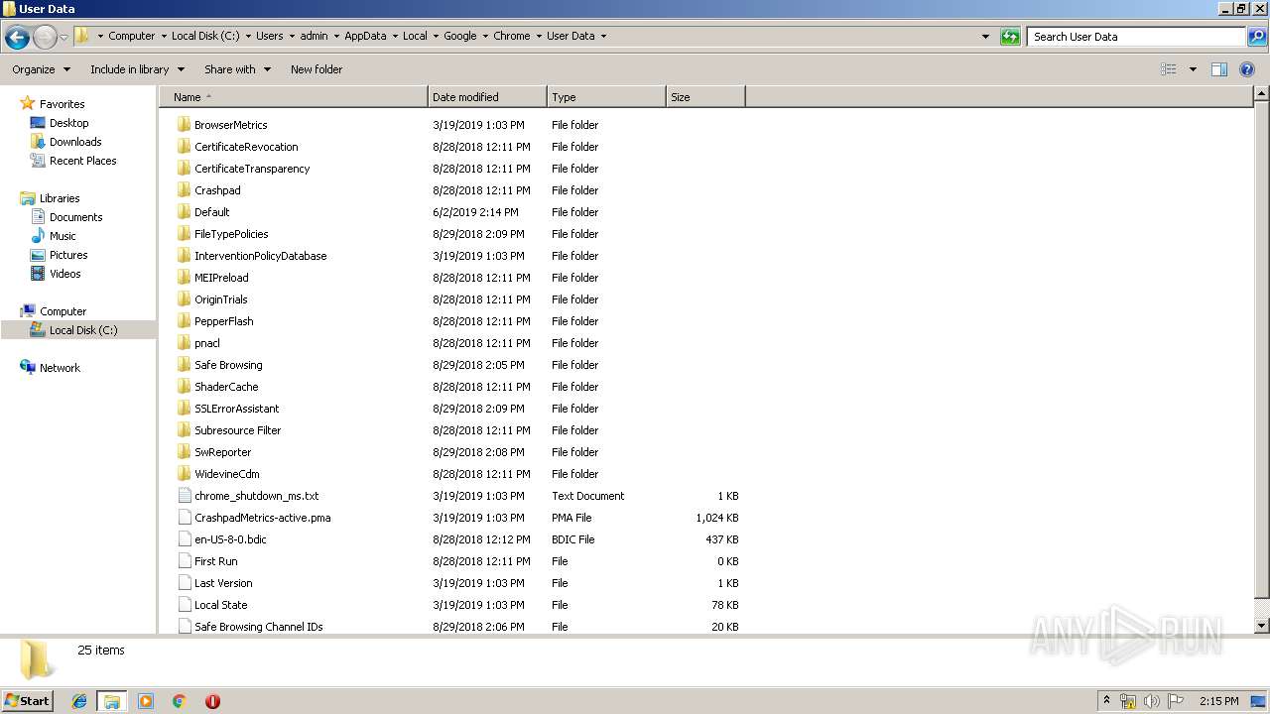This screenshot has width=1270, height=714.
Task: Select the BrowserMetrics folder icon
Action: 184,125
